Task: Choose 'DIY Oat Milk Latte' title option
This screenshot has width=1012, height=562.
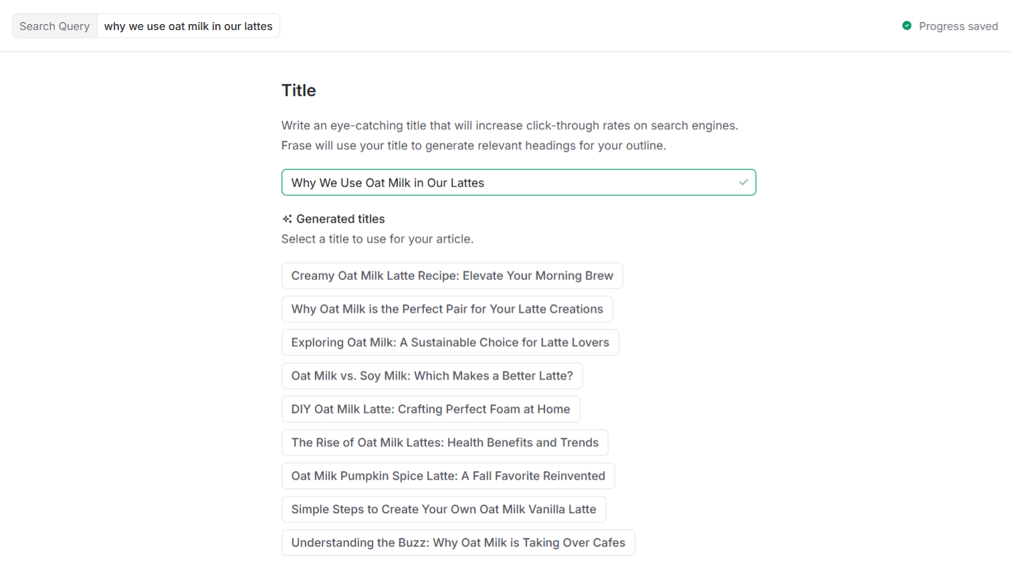Action: 431,409
